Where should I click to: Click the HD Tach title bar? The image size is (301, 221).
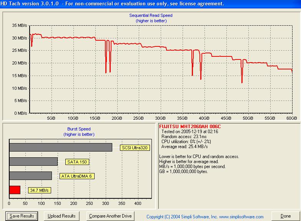151,4
